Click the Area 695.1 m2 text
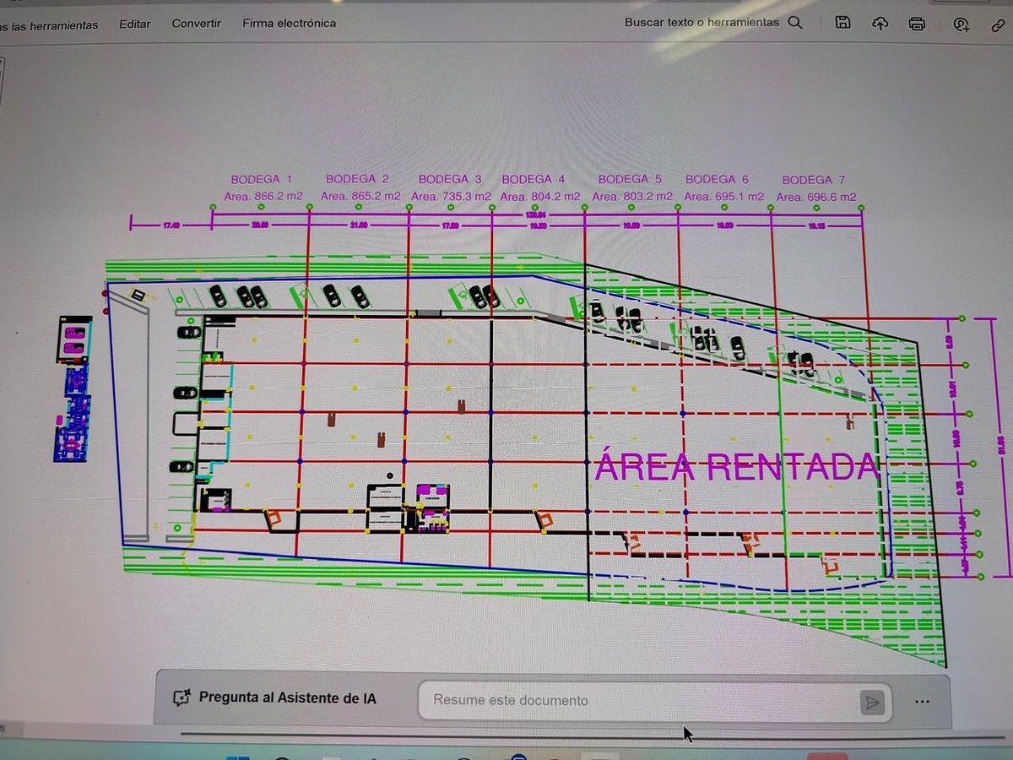The image size is (1013, 760). pyautogui.click(x=723, y=197)
